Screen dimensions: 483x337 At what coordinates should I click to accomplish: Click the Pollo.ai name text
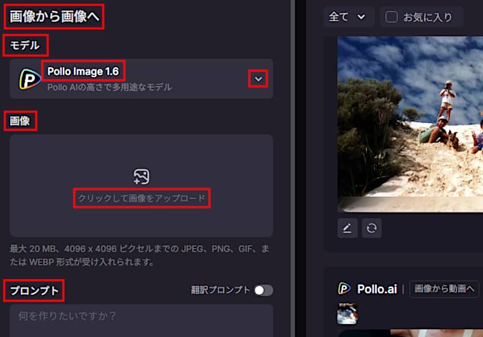(377, 289)
